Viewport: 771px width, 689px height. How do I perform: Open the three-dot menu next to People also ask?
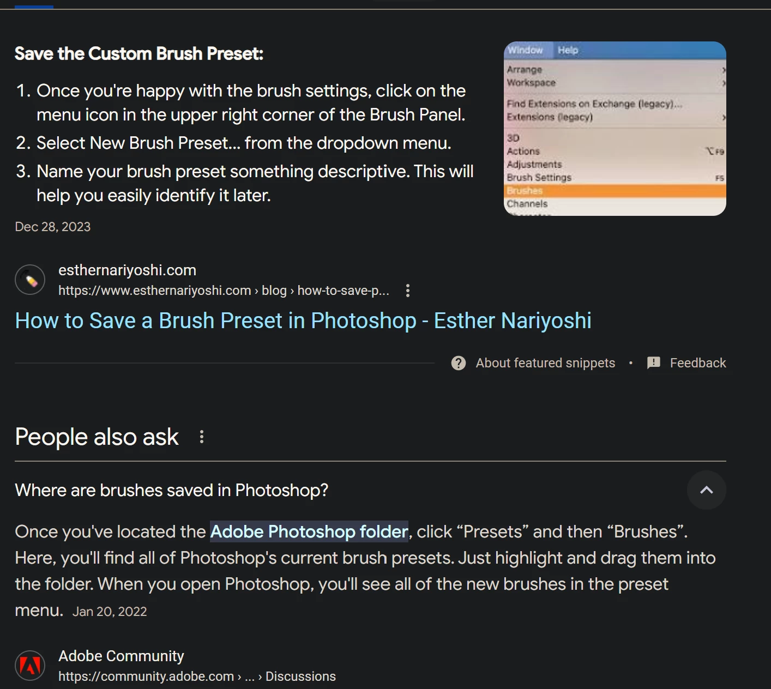tap(202, 437)
